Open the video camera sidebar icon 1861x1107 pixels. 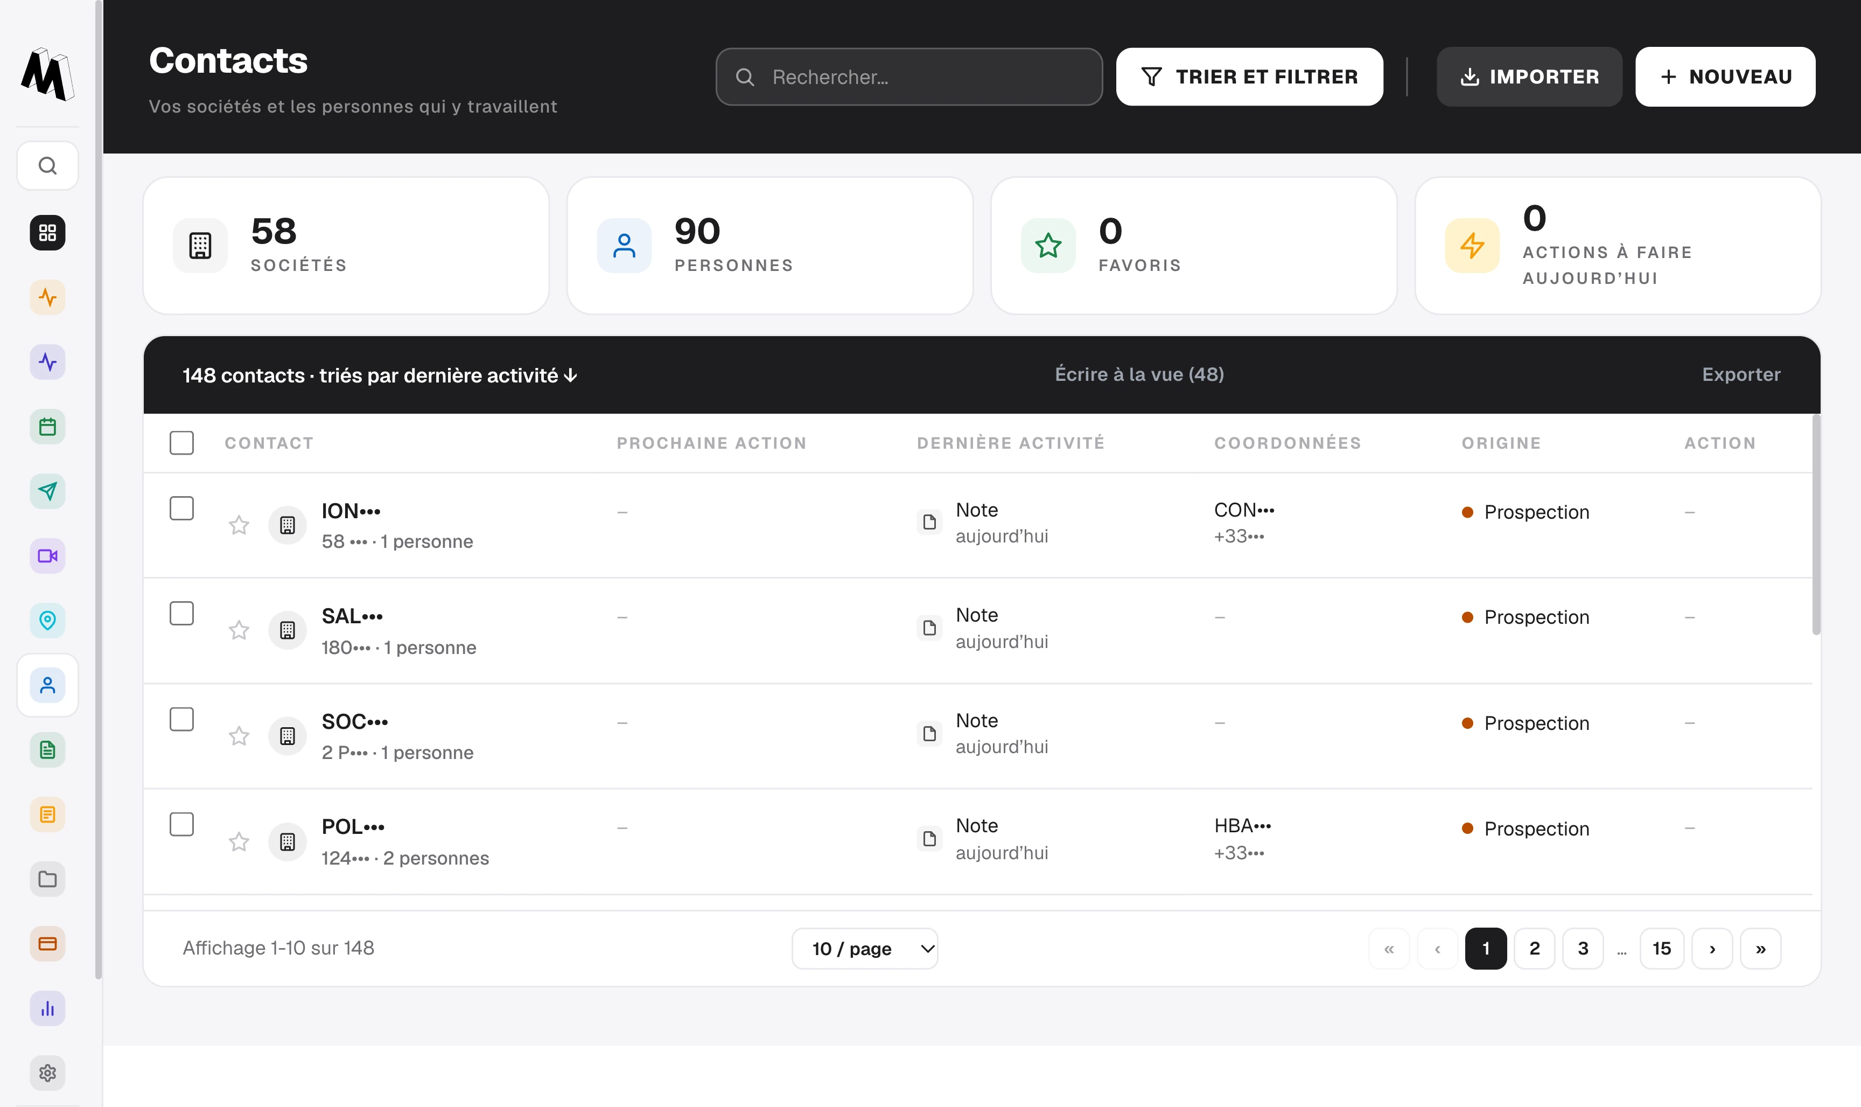pyautogui.click(x=48, y=556)
